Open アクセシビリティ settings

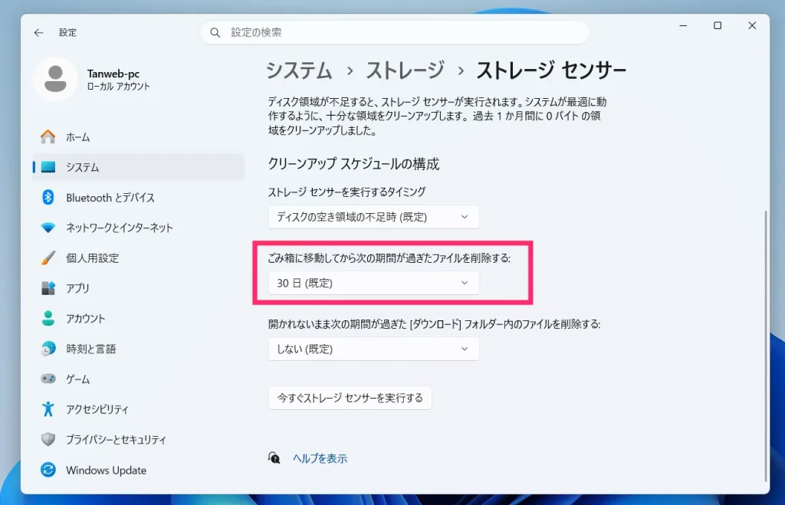point(138,409)
